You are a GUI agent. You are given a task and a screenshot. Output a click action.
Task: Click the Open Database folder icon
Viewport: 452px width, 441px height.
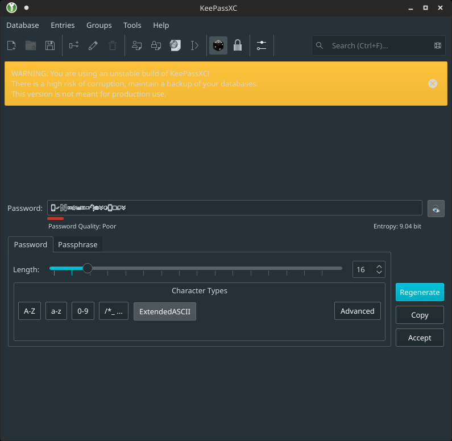coord(31,45)
